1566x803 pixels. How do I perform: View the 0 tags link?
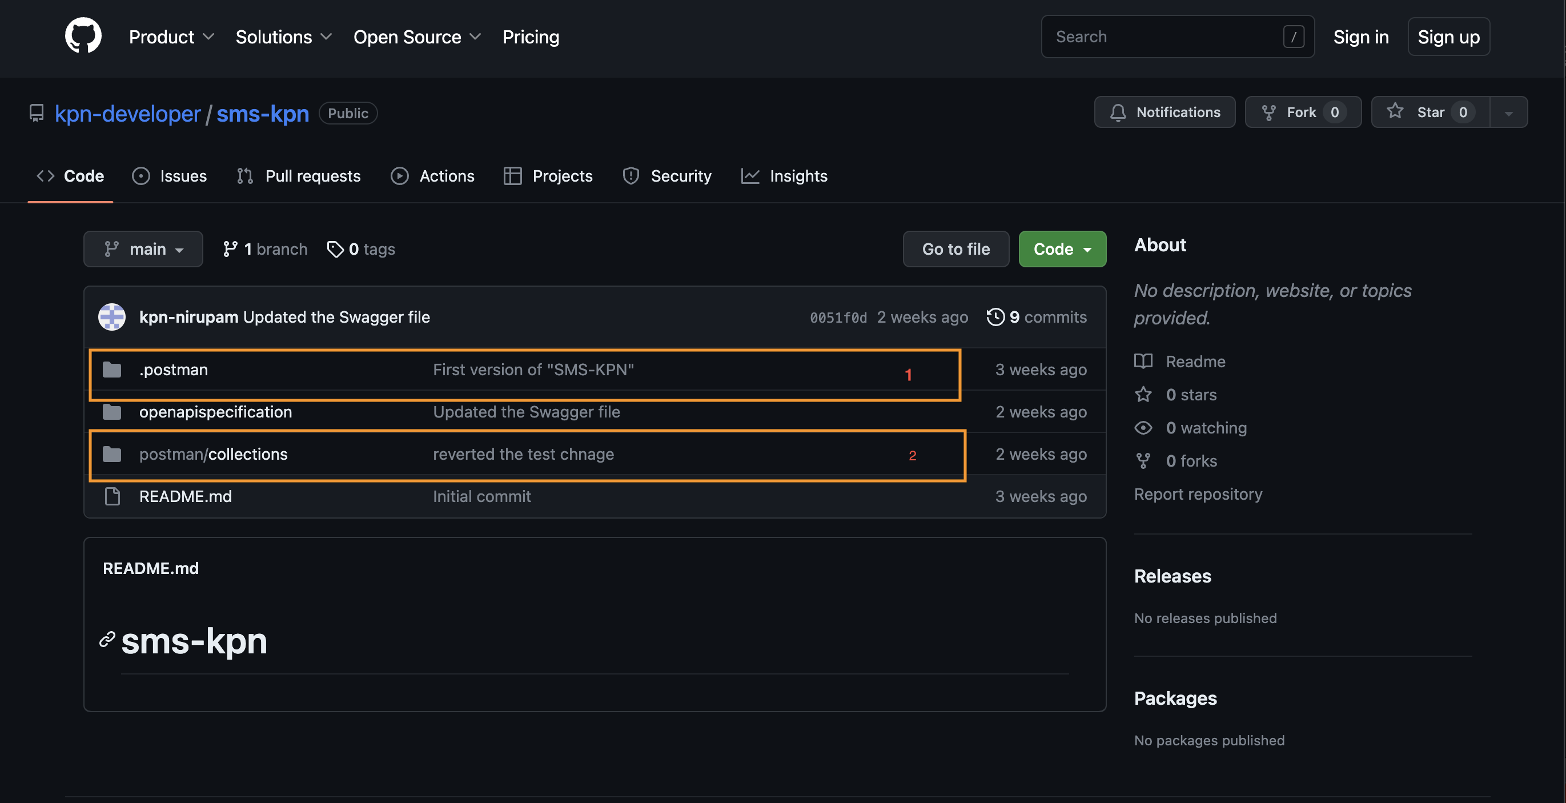coord(361,249)
